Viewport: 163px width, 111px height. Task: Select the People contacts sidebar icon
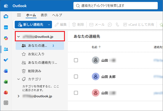[6, 49]
